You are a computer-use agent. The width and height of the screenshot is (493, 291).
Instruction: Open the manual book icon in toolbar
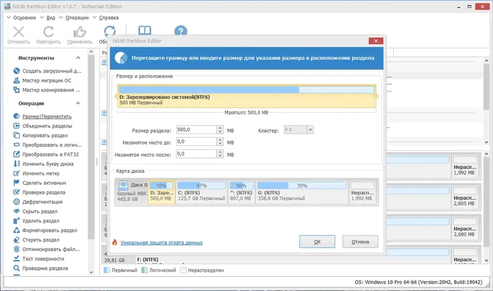click(x=145, y=30)
